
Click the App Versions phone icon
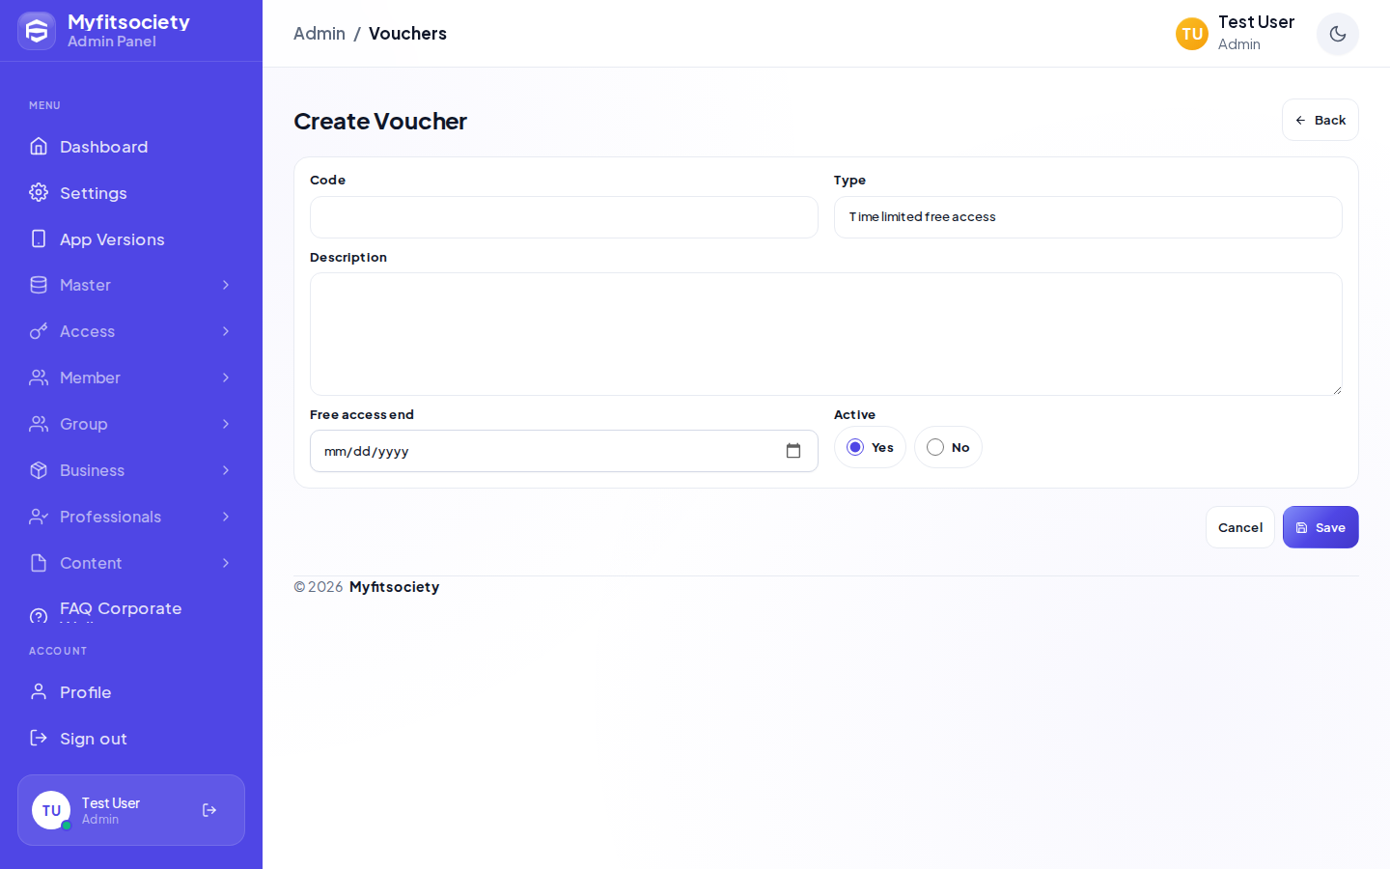[39, 238]
